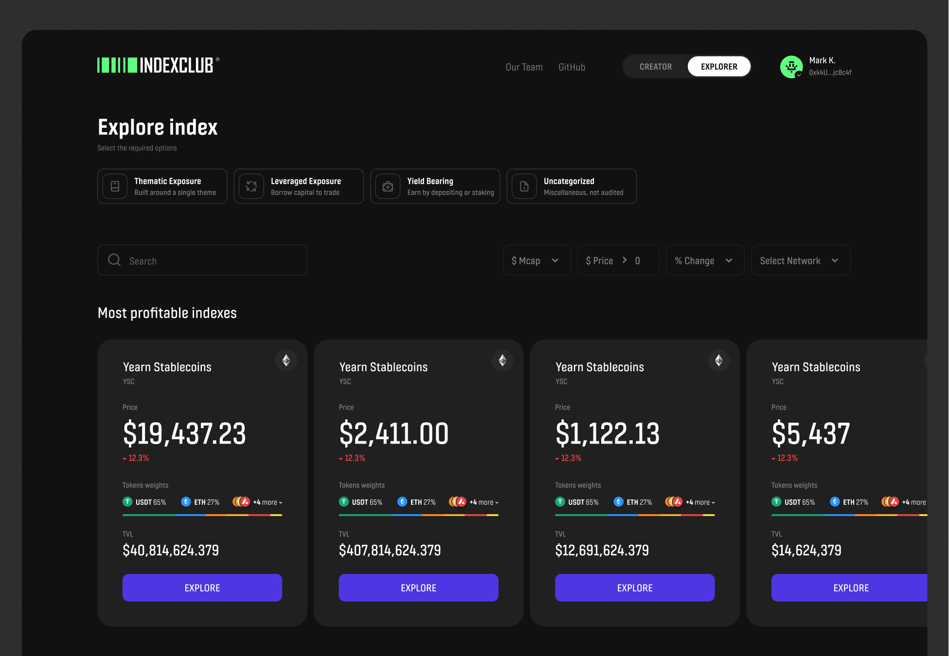Click the Uncategorized document icon

pos(524,186)
